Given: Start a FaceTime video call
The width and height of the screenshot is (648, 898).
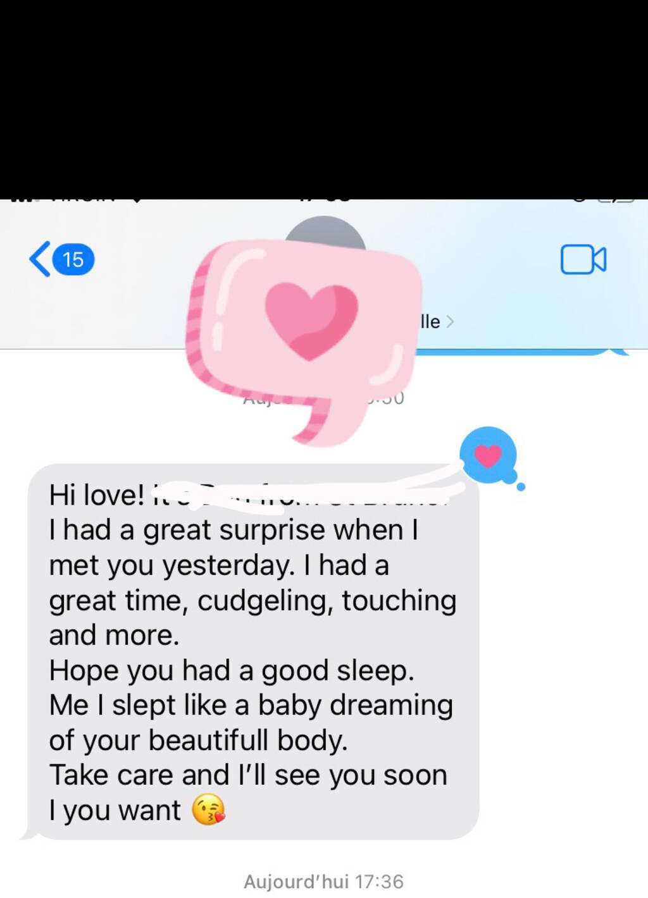Looking at the screenshot, I should (x=583, y=259).
